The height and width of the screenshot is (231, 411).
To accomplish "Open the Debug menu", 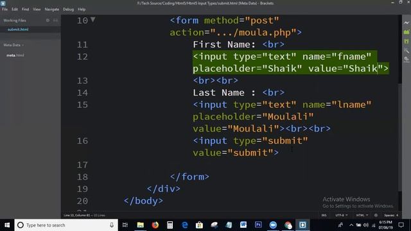I will (69, 9).
